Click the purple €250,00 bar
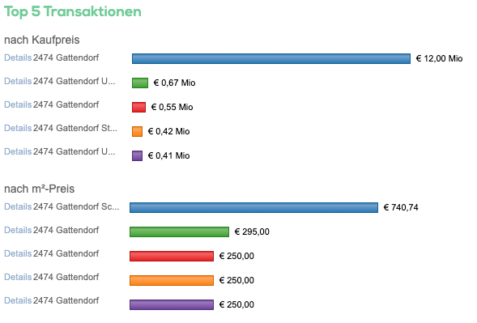Viewport: 477px width, 323px height. pyautogui.click(x=172, y=304)
